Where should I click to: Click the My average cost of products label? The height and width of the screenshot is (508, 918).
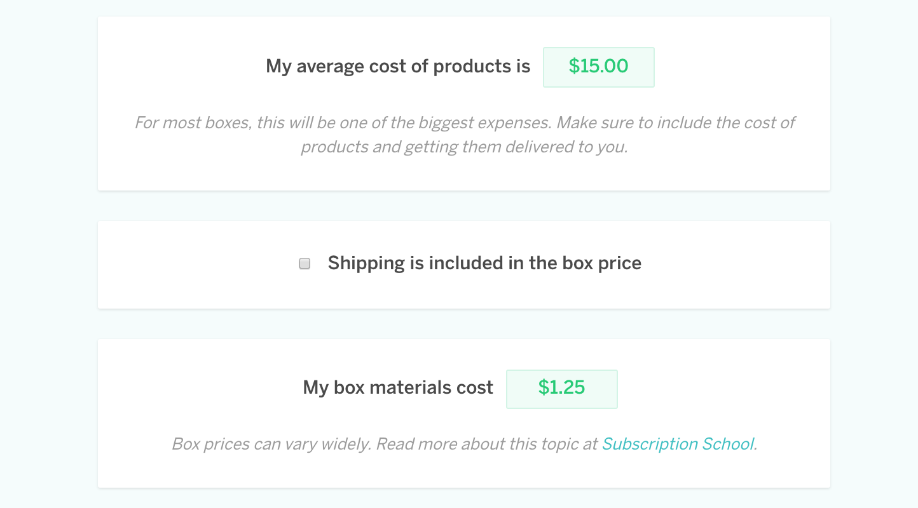click(x=398, y=65)
